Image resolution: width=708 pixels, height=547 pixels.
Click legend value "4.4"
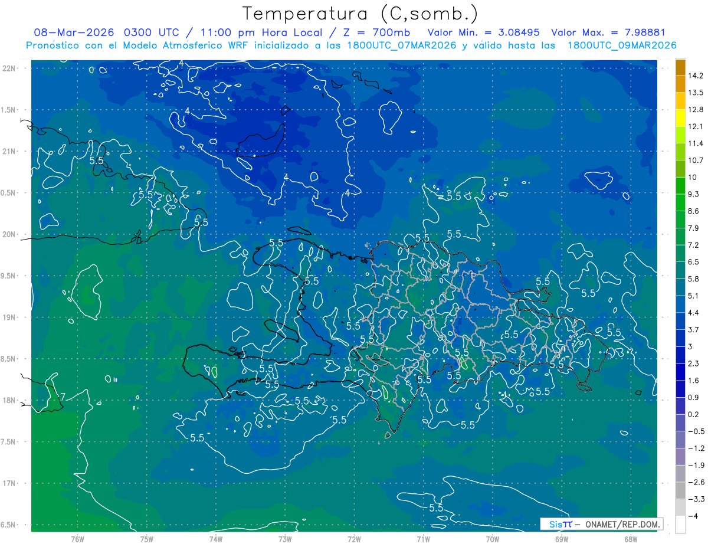(x=694, y=313)
